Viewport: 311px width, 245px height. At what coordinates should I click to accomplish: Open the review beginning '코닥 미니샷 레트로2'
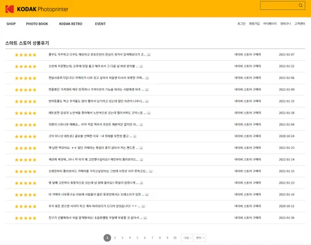pos(90,136)
